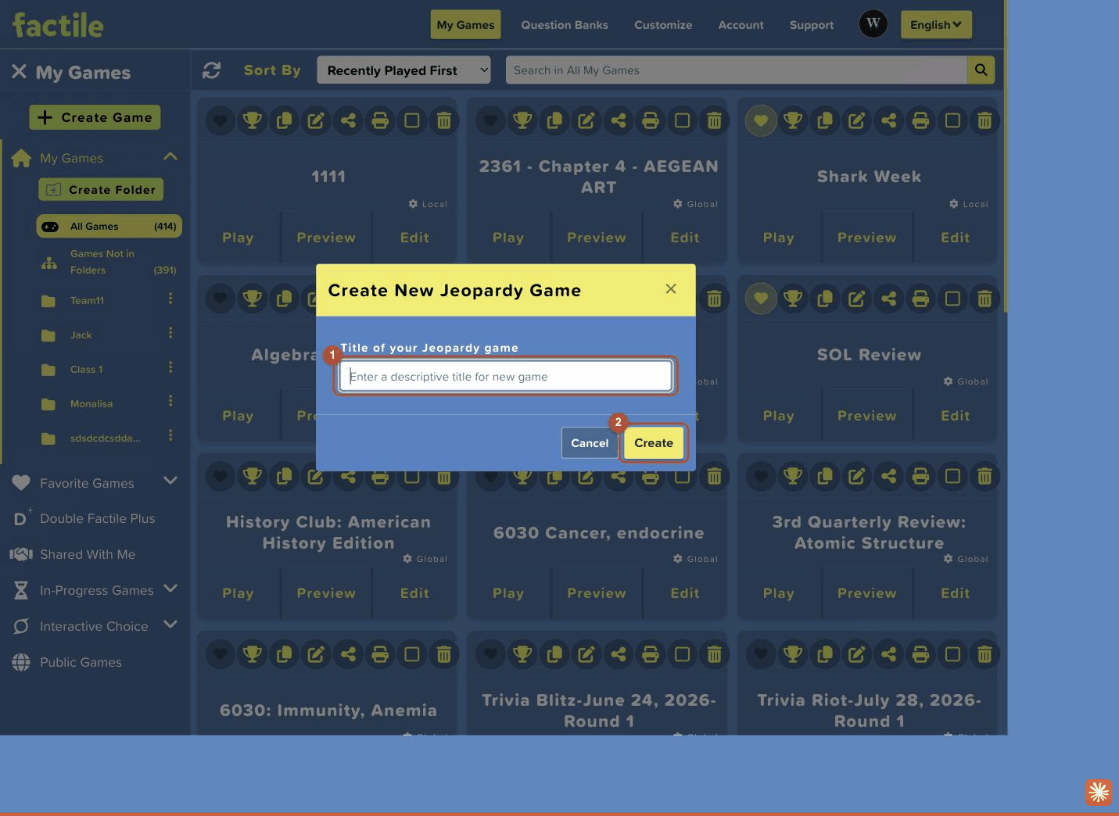The width and height of the screenshot is (1119, 816).
Task: Click the Create Game button
Action: click(x=95, y=117)
